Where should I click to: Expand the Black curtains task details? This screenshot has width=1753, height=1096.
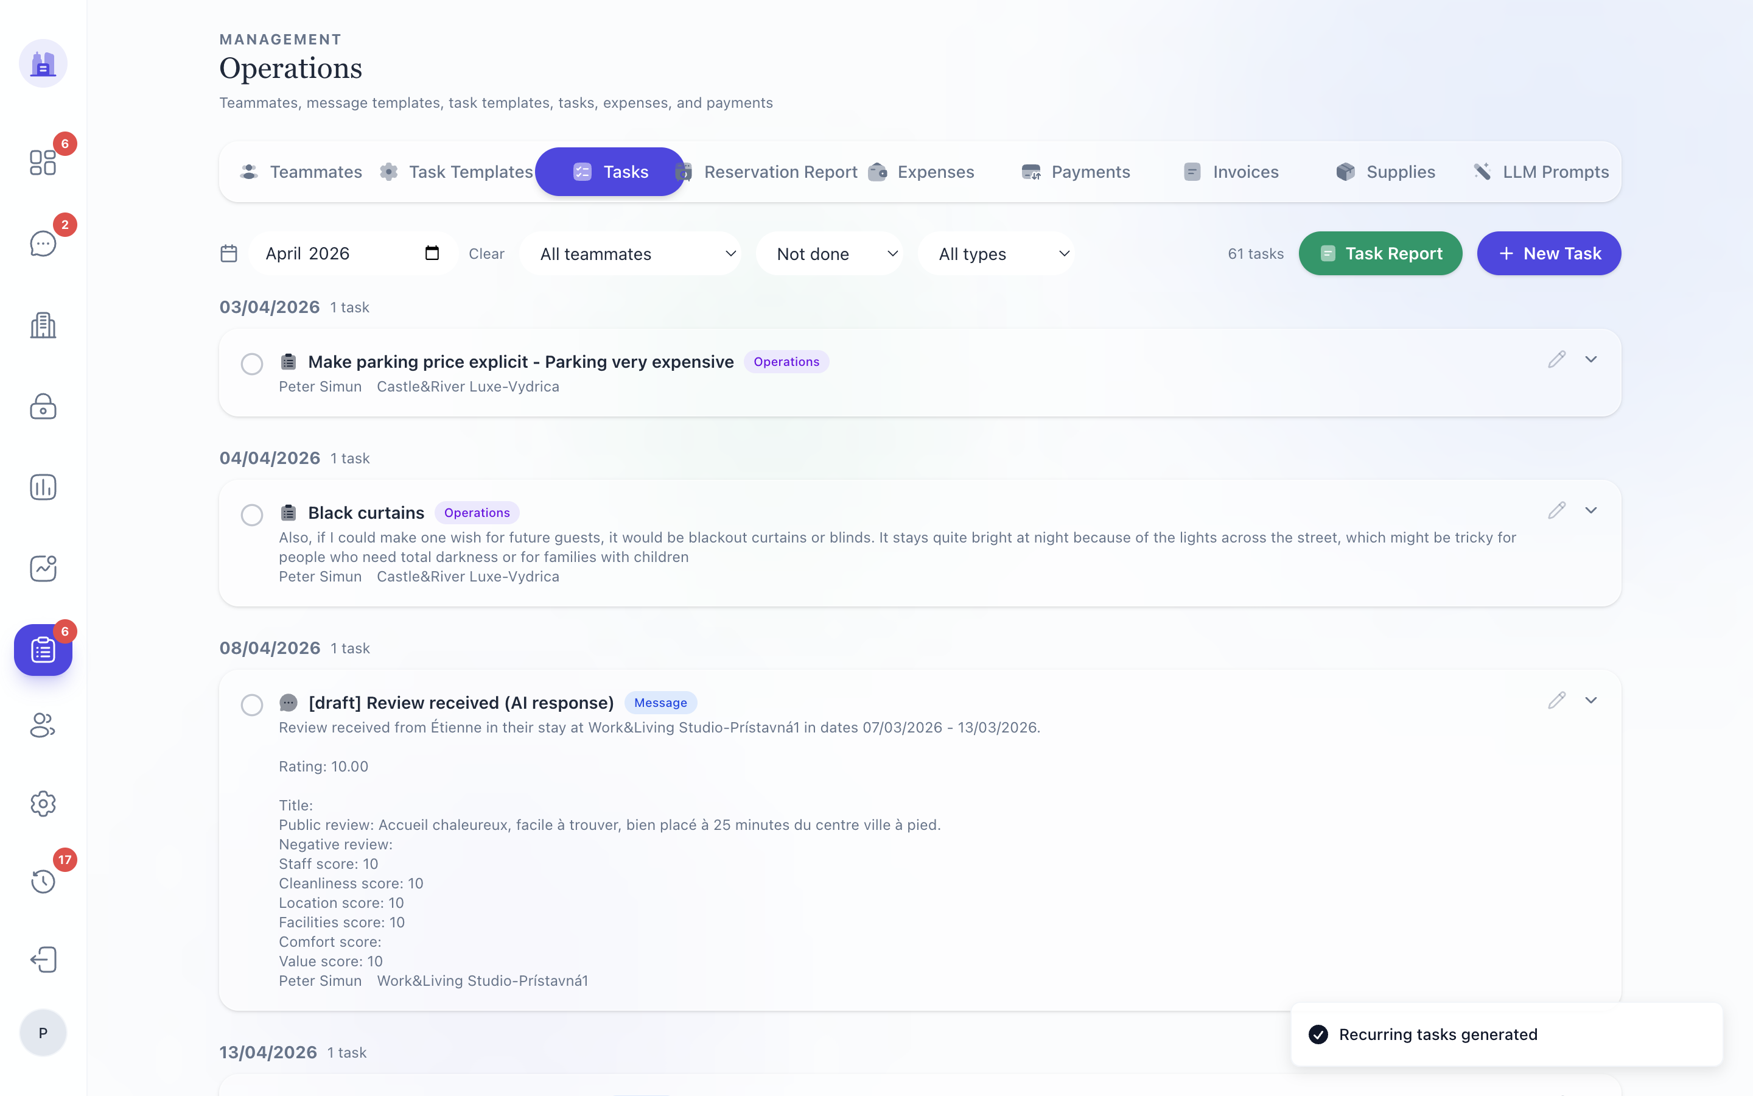coord(1590,510)
